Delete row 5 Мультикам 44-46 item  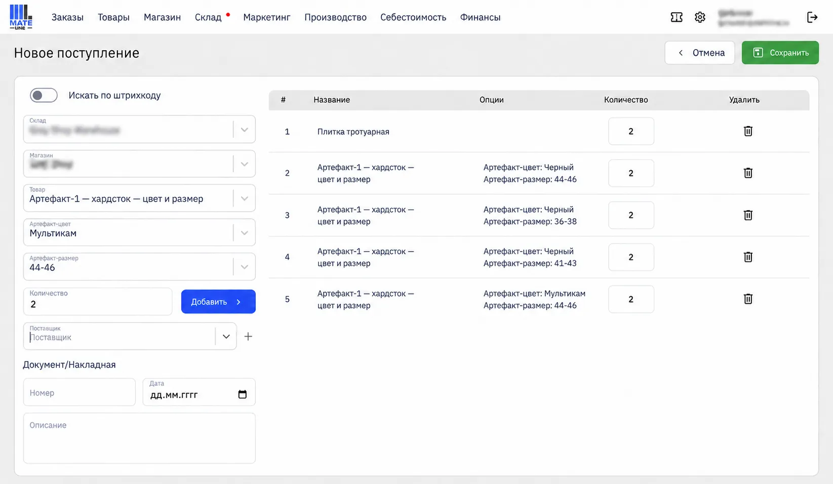[748, 299]
